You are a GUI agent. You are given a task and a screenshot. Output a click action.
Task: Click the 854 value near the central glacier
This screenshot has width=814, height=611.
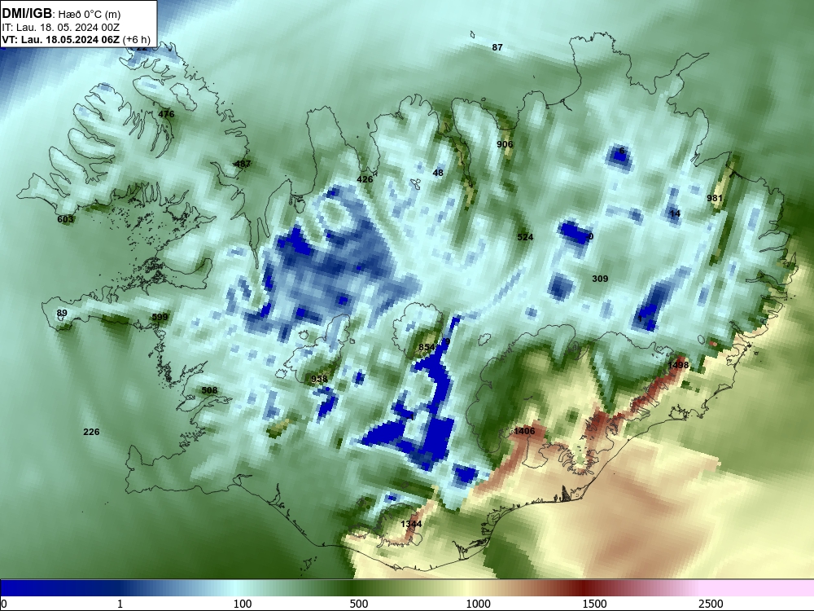[x=427, y=347]
